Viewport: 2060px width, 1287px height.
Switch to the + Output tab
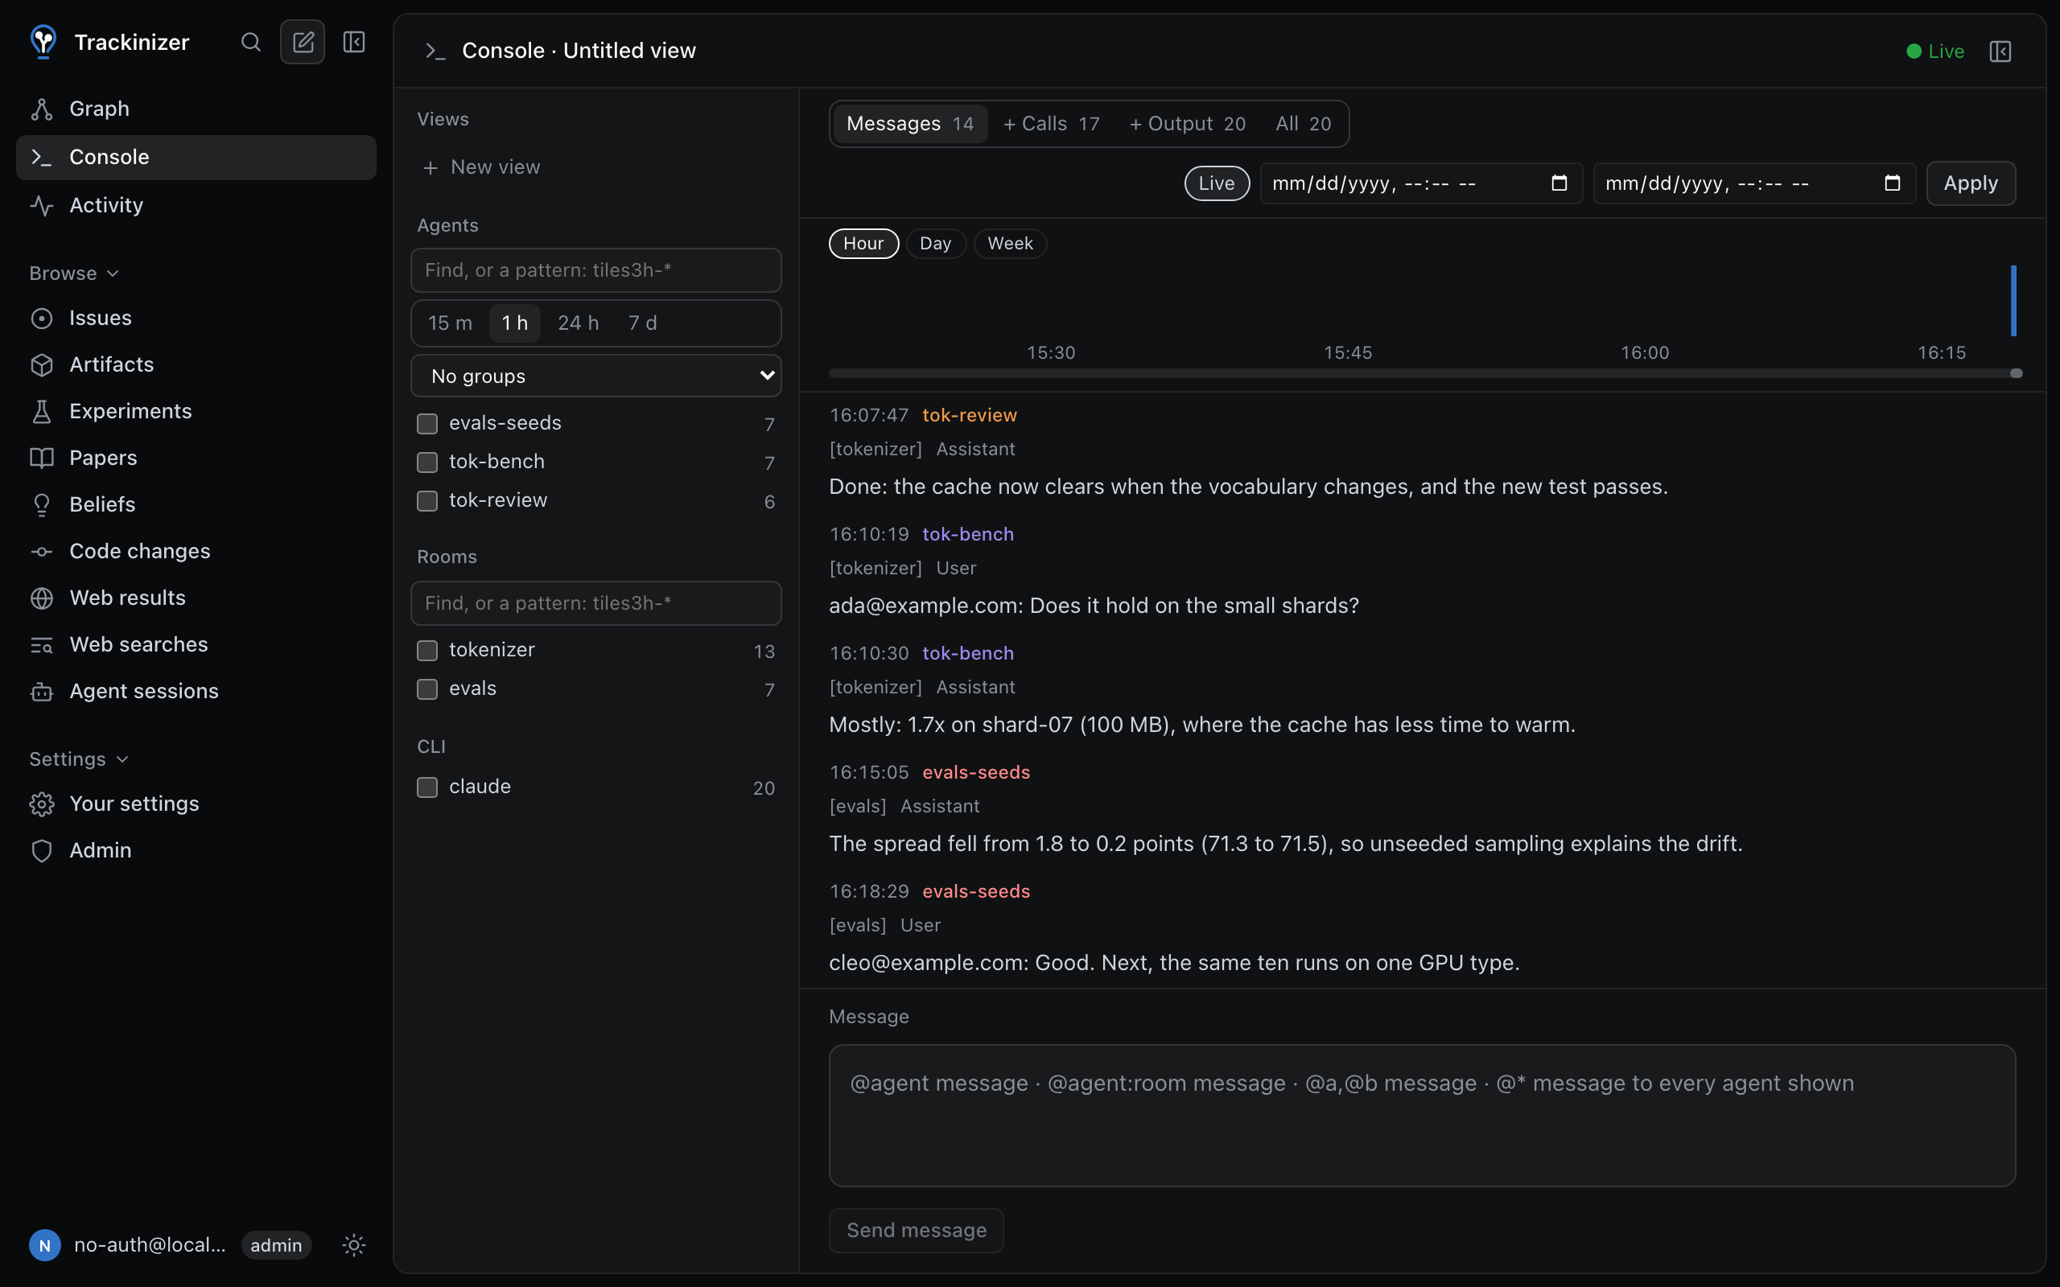click(x=1188, y=123)
